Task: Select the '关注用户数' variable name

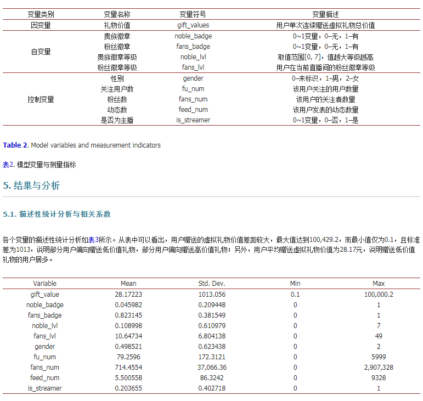Action: (x=117, y=89)
